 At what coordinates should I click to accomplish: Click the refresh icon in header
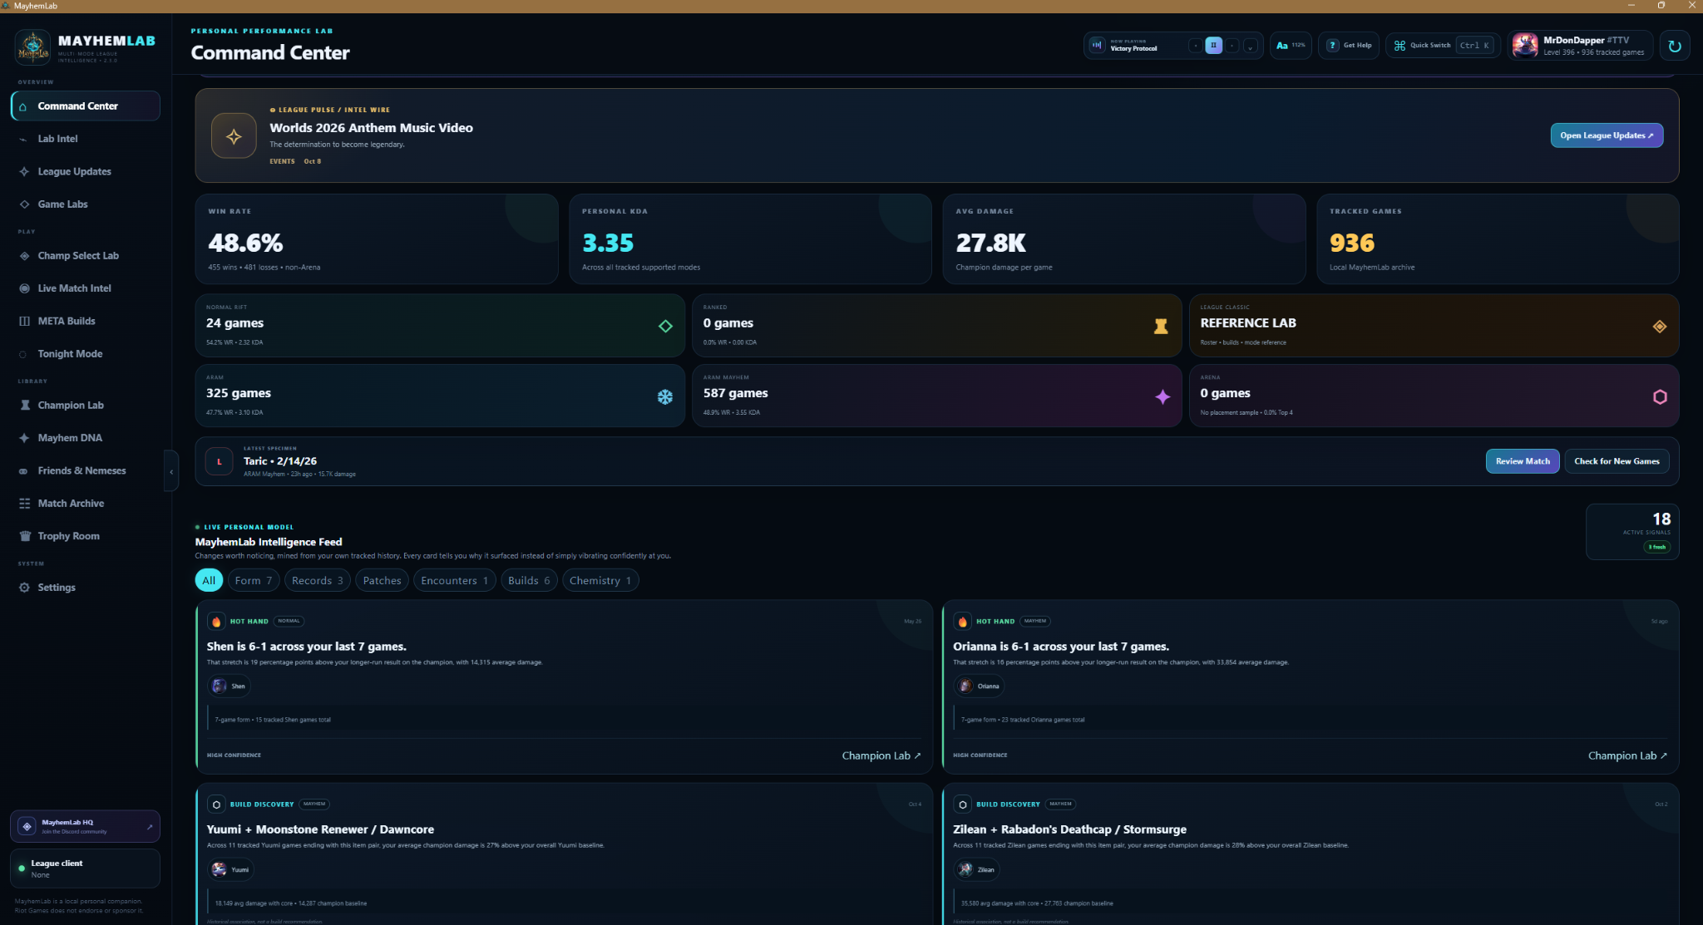1675,46
